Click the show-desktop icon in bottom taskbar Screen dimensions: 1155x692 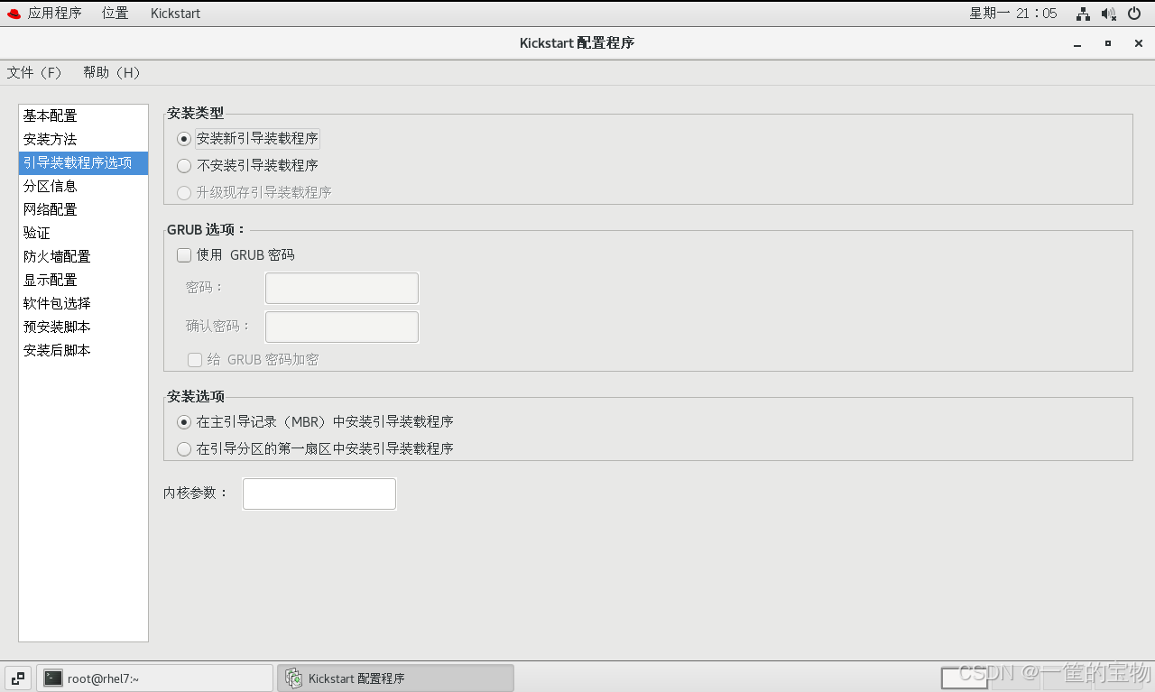pos(18,678)
